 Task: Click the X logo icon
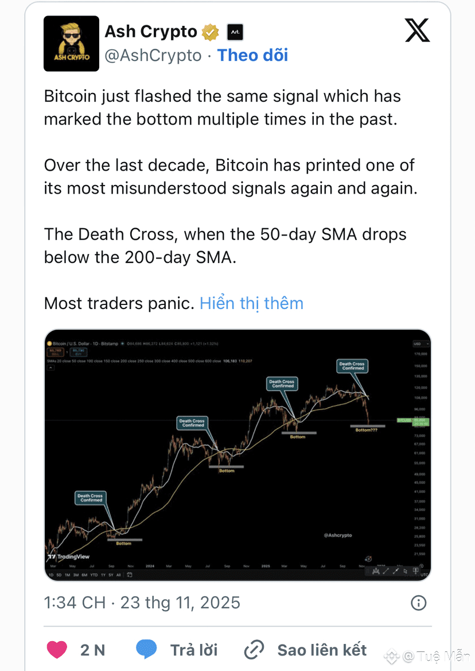coord(417,30)
